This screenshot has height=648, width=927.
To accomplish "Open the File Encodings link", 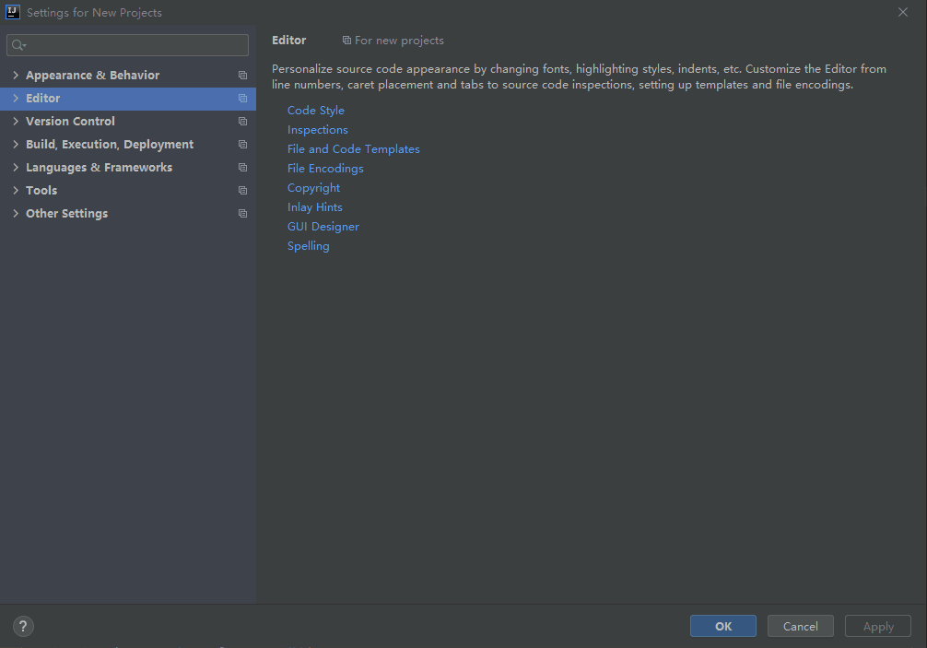I will 325,169.
